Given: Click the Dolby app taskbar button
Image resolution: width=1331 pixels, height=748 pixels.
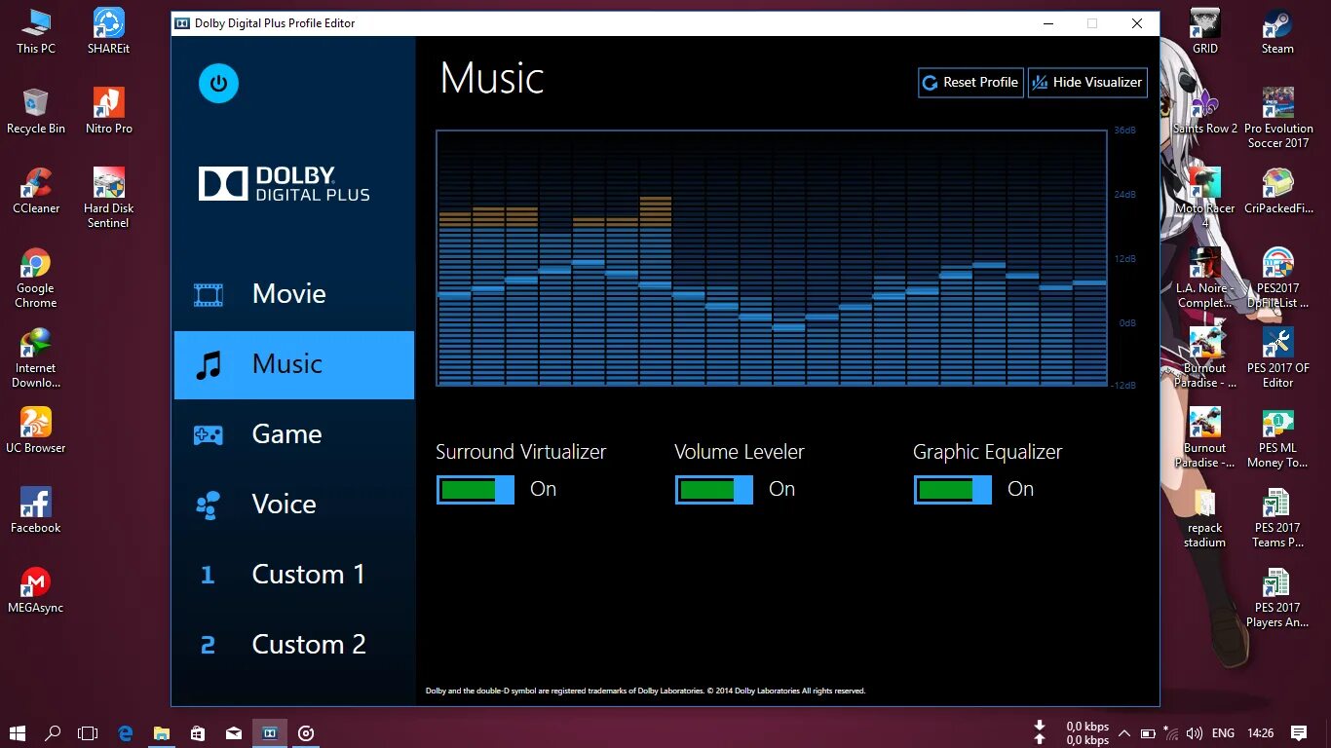Looking at the screenshot, I should pyautogui.click(x=270, y=732).
